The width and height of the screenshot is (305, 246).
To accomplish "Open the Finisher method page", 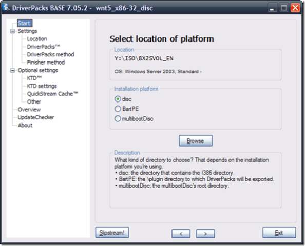I will point(46,63).
